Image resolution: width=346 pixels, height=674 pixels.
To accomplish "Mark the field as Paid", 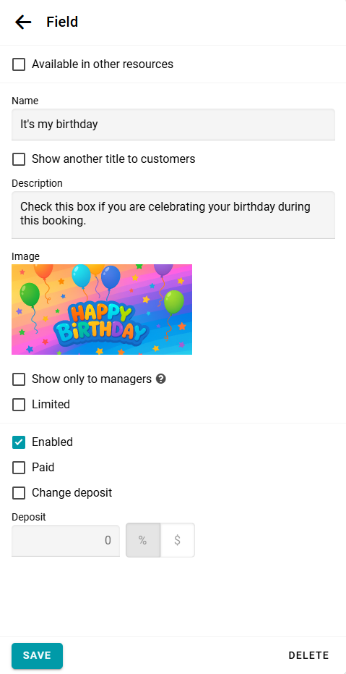I will coord(19,468).
